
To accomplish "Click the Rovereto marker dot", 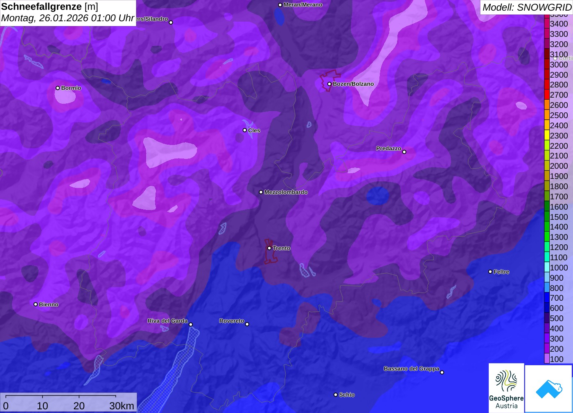I will pyautogui.click(x=247, y=324).
